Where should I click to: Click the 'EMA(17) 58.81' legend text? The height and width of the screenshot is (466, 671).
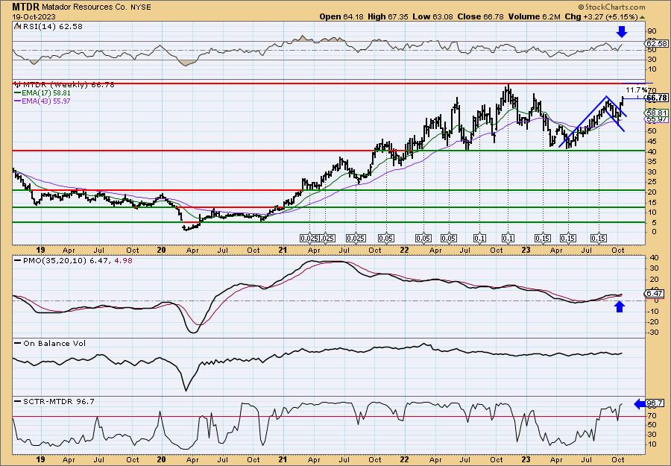47,93
